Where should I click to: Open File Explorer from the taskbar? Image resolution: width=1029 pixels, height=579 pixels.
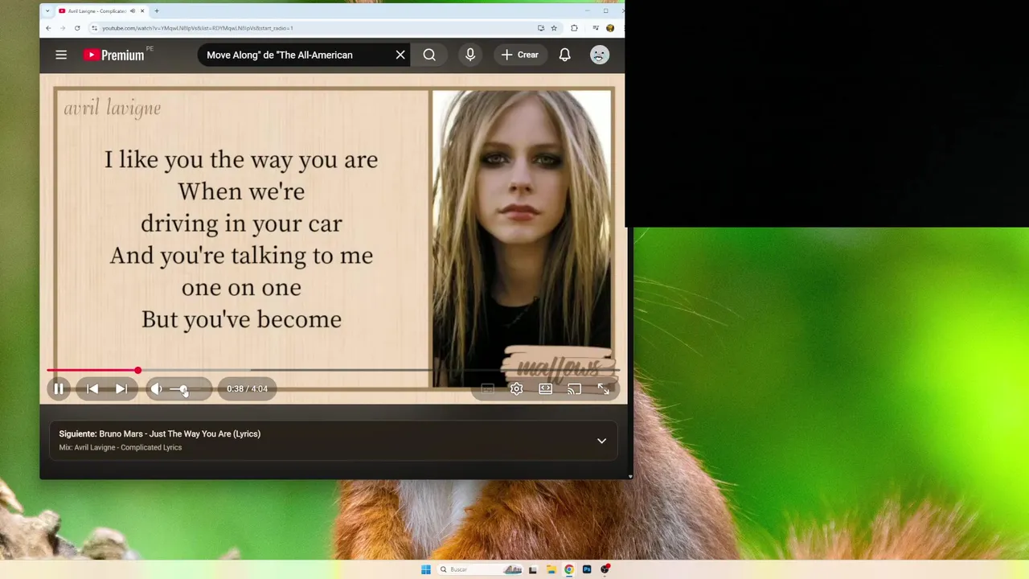551,569
